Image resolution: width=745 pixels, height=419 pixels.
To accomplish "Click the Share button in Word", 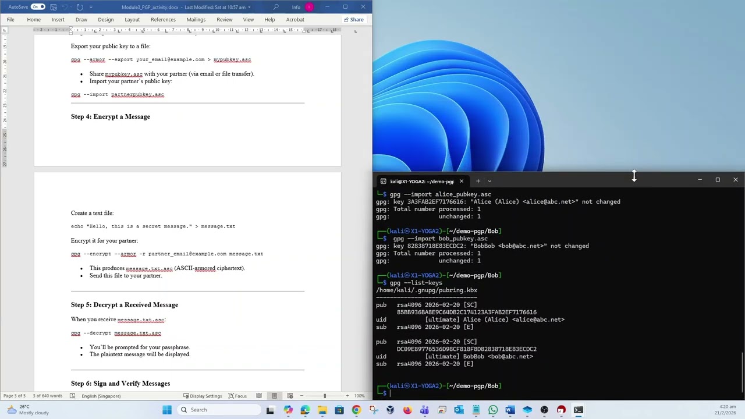I will (x=353, y=20).
